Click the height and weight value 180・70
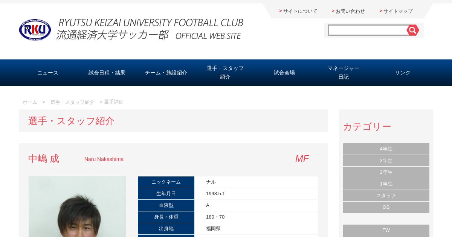The width and height of the screenshot is (452, 237). click(215, 217)
